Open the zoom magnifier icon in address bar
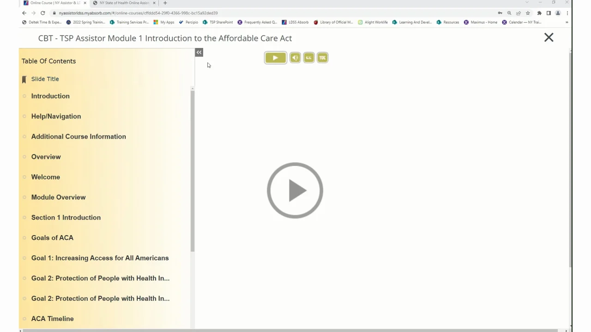This screenshot has width=591, height=332. click(509, 13)
